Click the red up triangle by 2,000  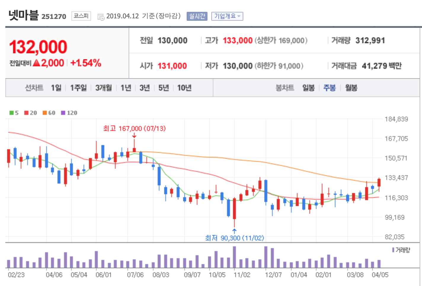37,63
